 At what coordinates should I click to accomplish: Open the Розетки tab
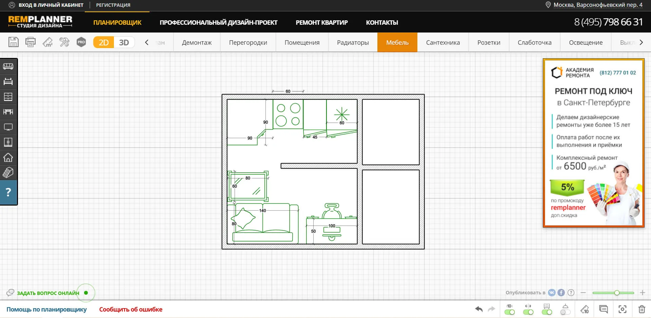[x=489, y=42]
